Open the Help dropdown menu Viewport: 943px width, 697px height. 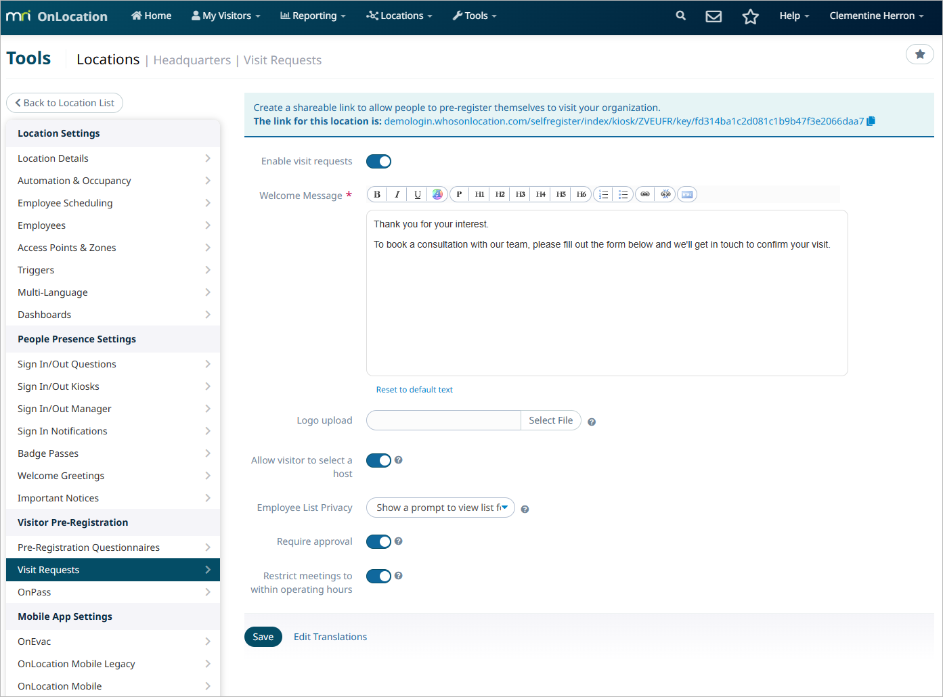[x=794, y=16]
